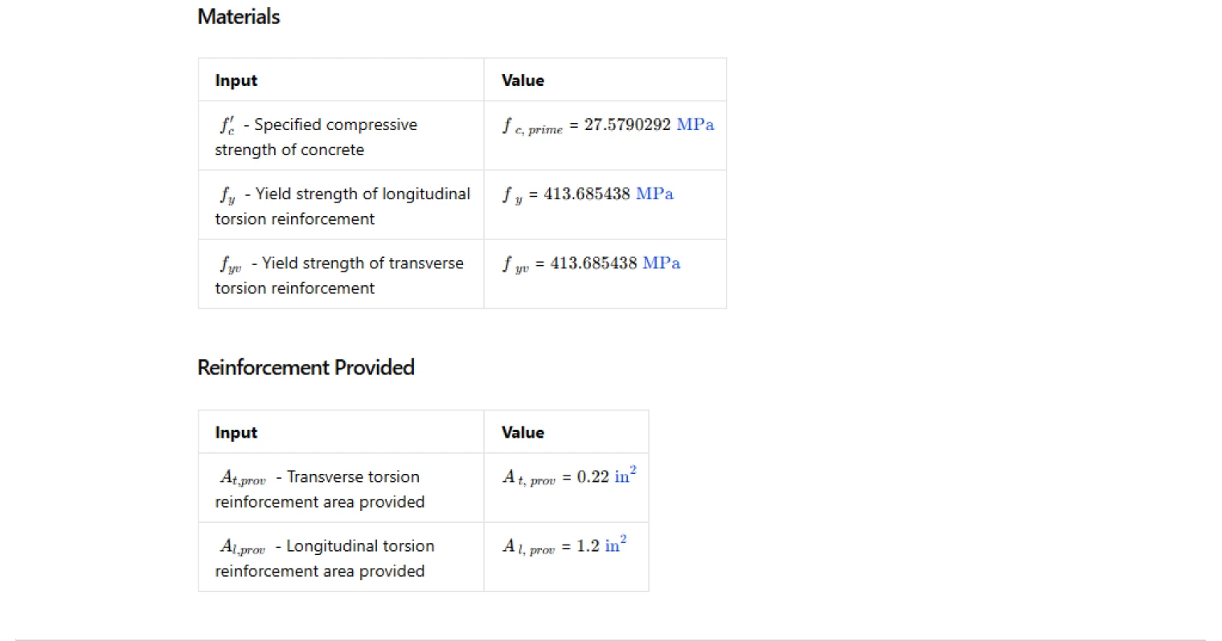Click the Yield strength of longitudinal torsion reinforcement text
This screenshot has height=641, width=1222.
[342, 206]
